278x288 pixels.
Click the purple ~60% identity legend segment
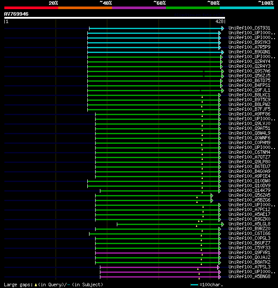[x=139, y=8]
